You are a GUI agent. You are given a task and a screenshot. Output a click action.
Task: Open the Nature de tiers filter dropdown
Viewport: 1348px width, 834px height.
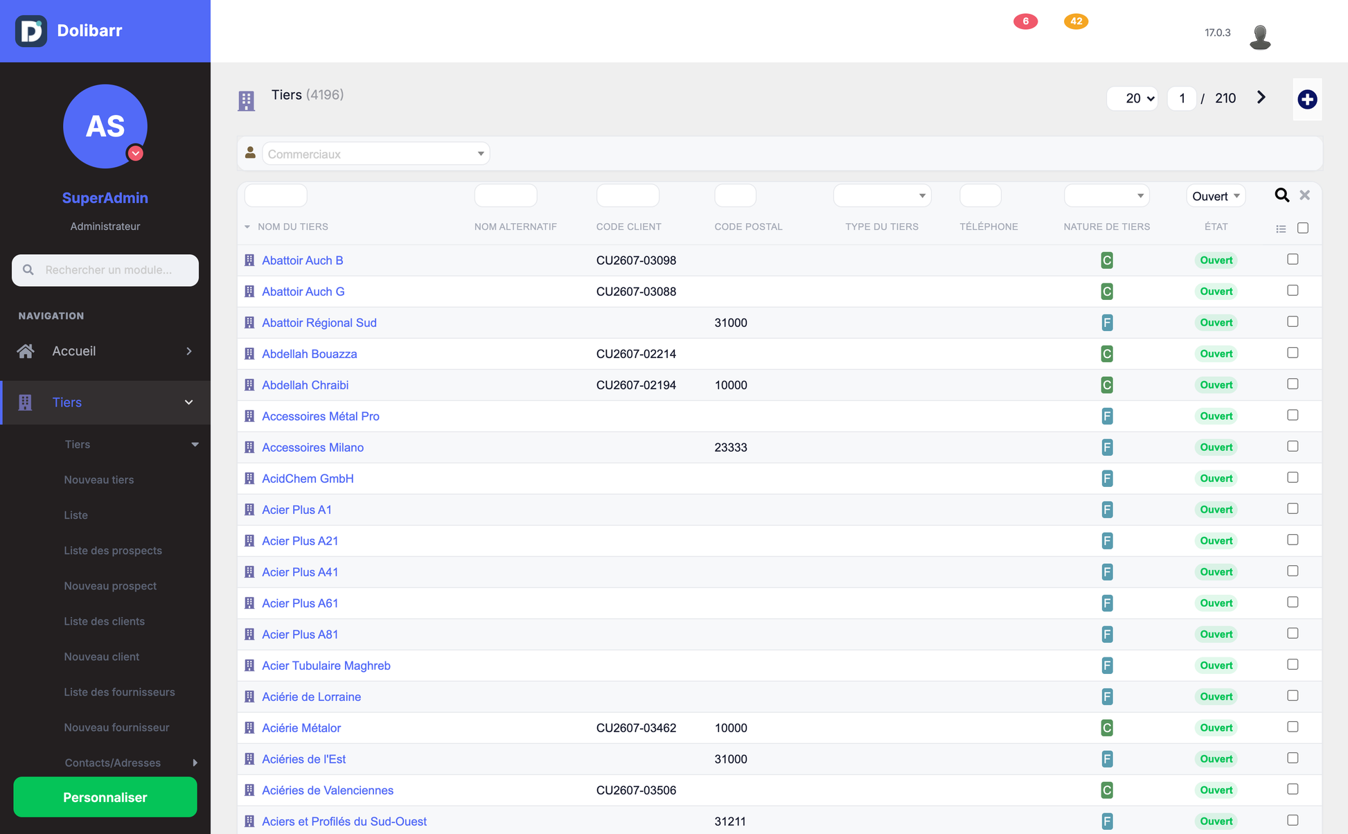click(1106, 195)
